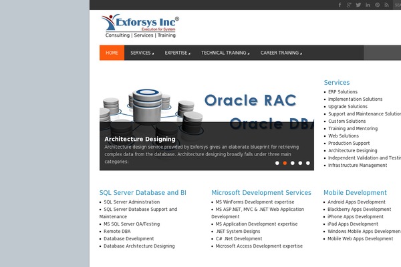Open MS WinForms Development expertise link

coord(255,202)
